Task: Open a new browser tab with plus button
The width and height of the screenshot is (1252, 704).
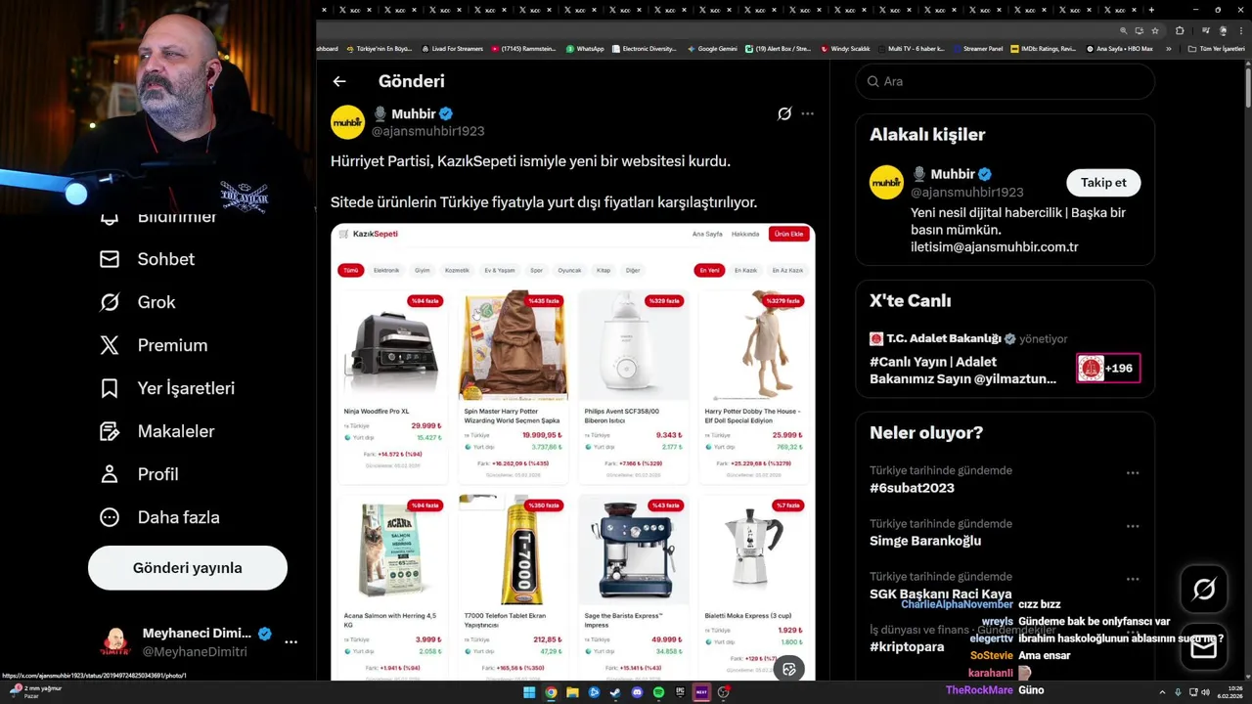Action: (1151, 10)
